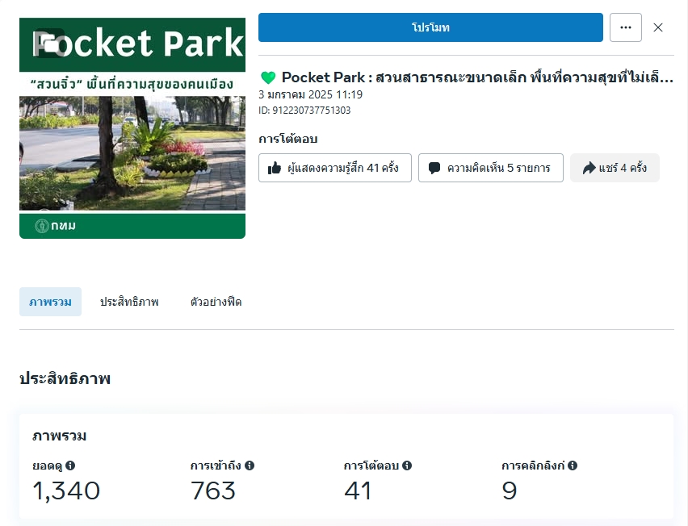Close the post insights panel
This screenshot has width=688, height=526.
tap(658, 27)
